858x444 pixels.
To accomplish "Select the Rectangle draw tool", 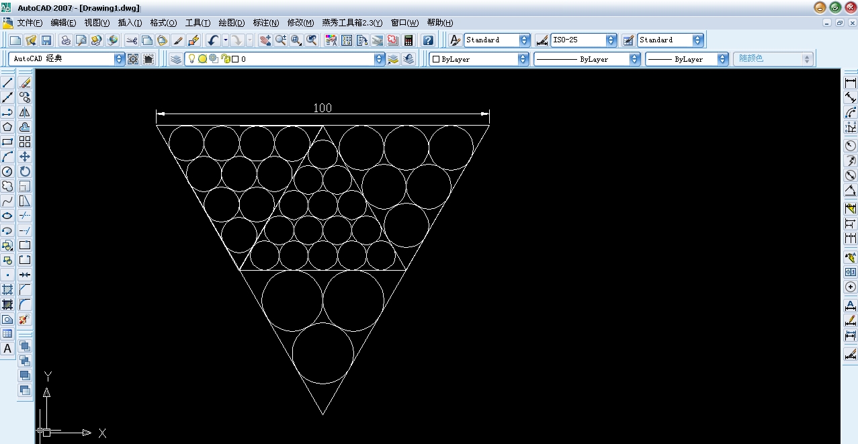I will pos(7,142).
